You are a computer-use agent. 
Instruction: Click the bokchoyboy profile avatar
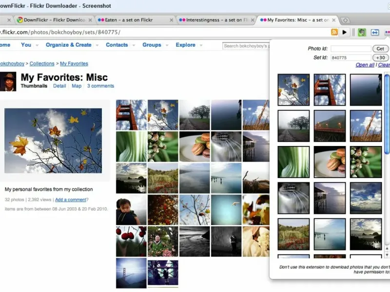(x=8, y=81)
